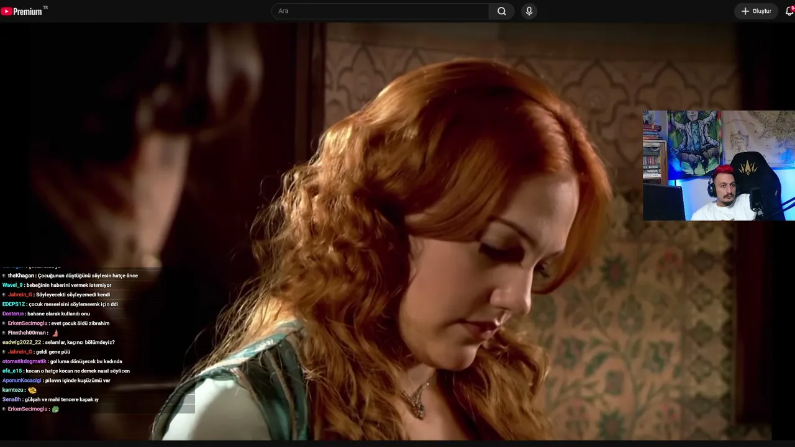Click message 'bahane olarak kullandı onu'
Screen dimensions: 795x447
pos(58,314)
